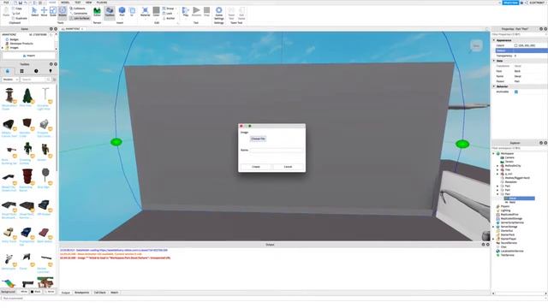548x308 pixels.
Task: Click the Color3 swatch in Properties
Action: (515, 45)
